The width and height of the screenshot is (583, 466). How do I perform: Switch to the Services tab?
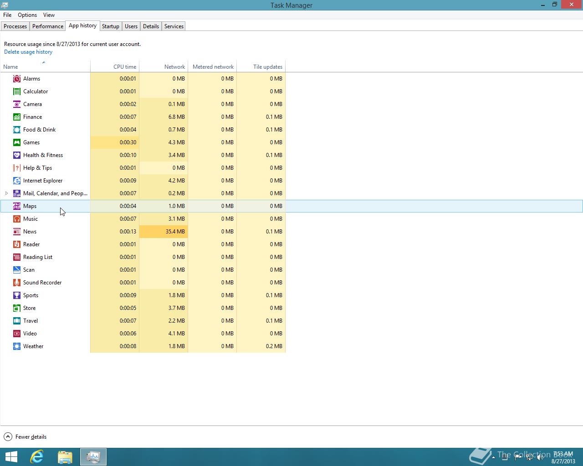(174, 26)
